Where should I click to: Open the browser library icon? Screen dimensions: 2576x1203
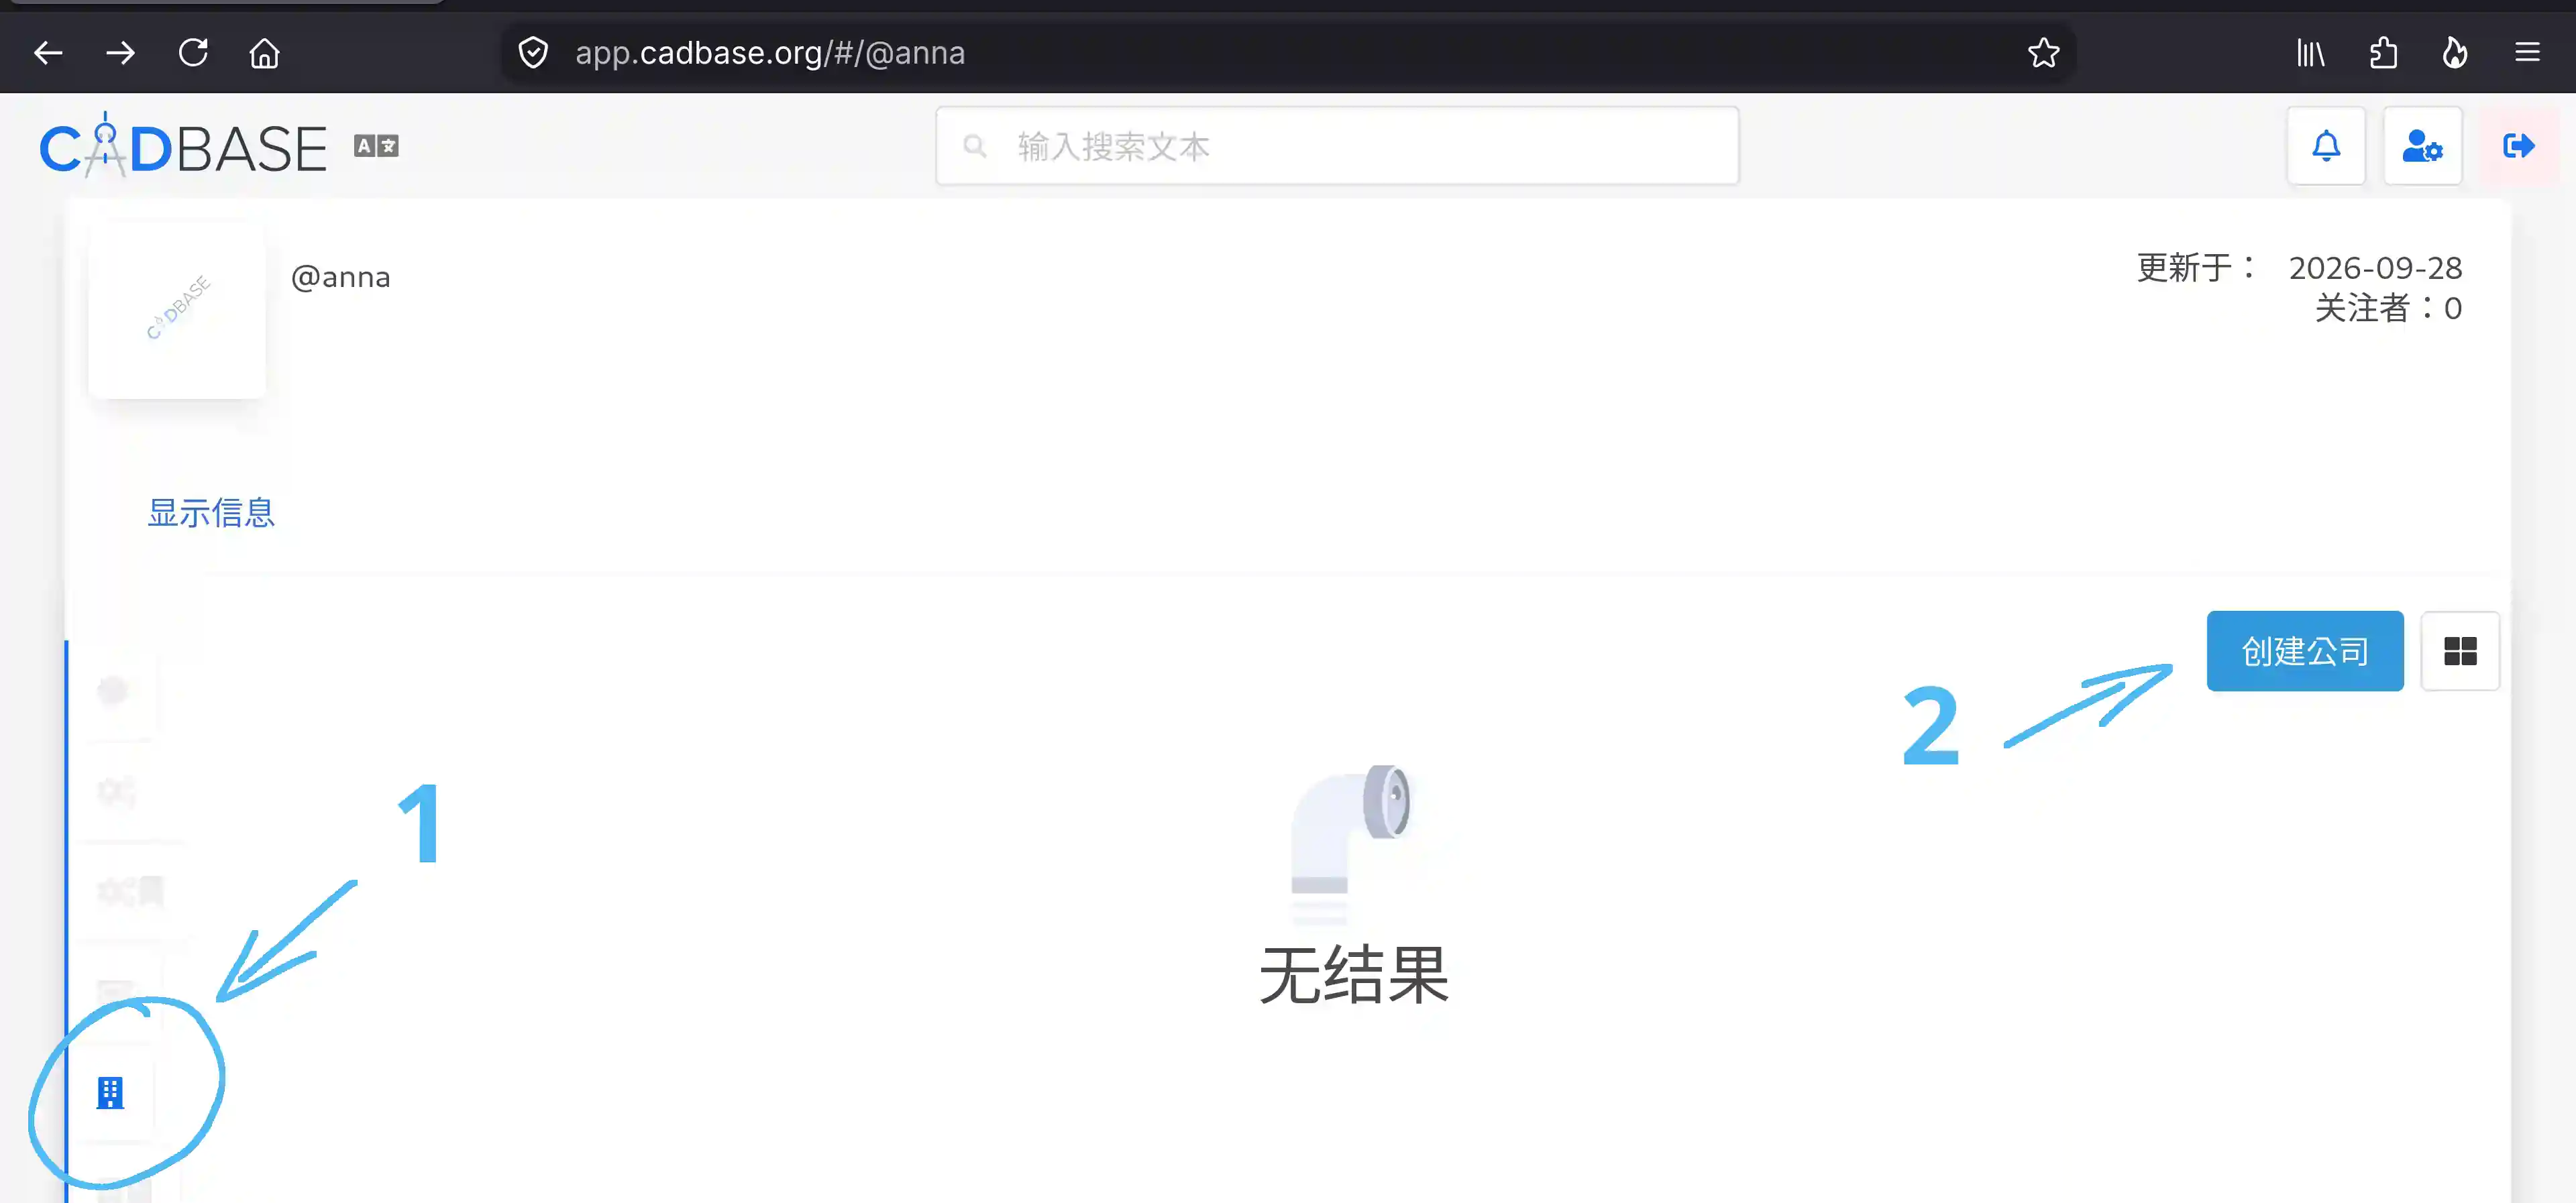coord(2311,52)
